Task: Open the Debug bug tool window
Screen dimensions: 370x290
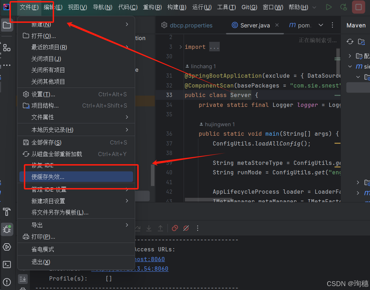Action: pyautogui.click(x=7, y=229)
